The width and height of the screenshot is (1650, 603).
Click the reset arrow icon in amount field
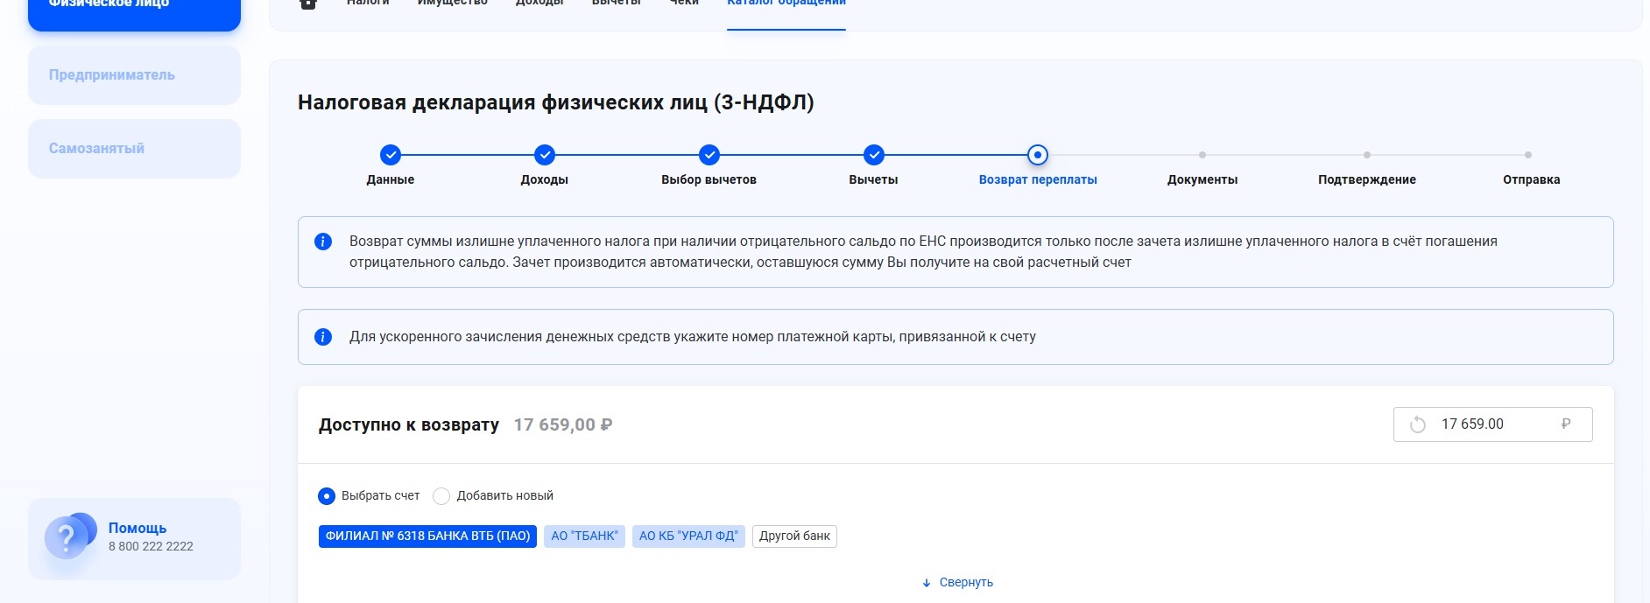(x=1418, y=424)
